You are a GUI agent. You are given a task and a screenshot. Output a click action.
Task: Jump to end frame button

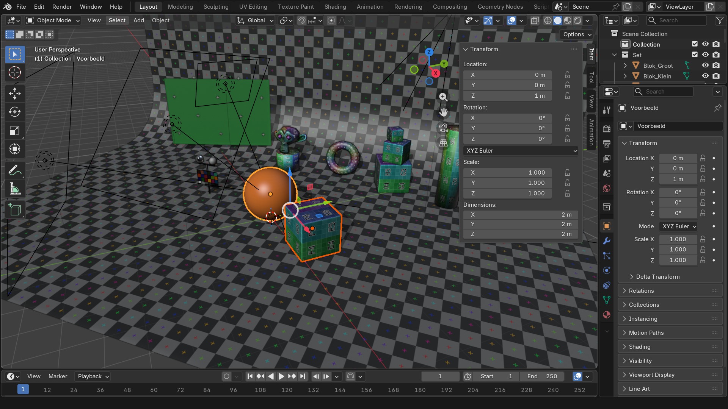(303, 376)
